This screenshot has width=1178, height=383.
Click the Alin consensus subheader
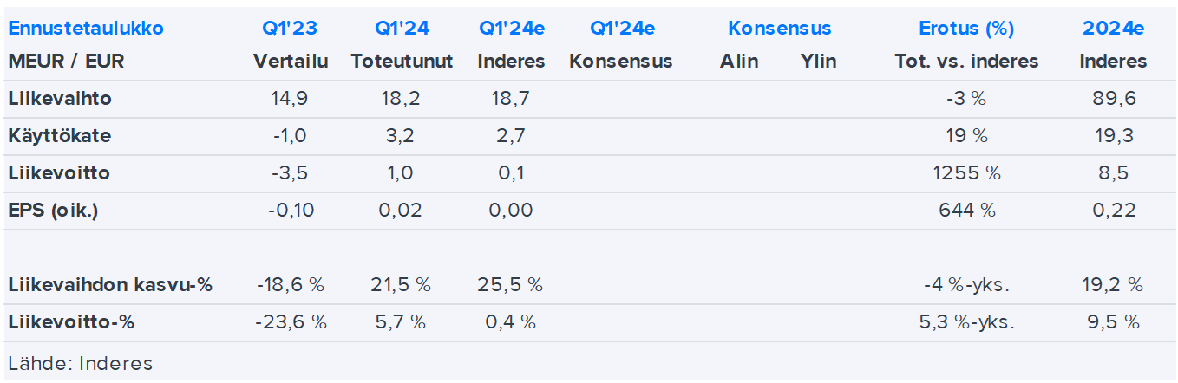739,62
